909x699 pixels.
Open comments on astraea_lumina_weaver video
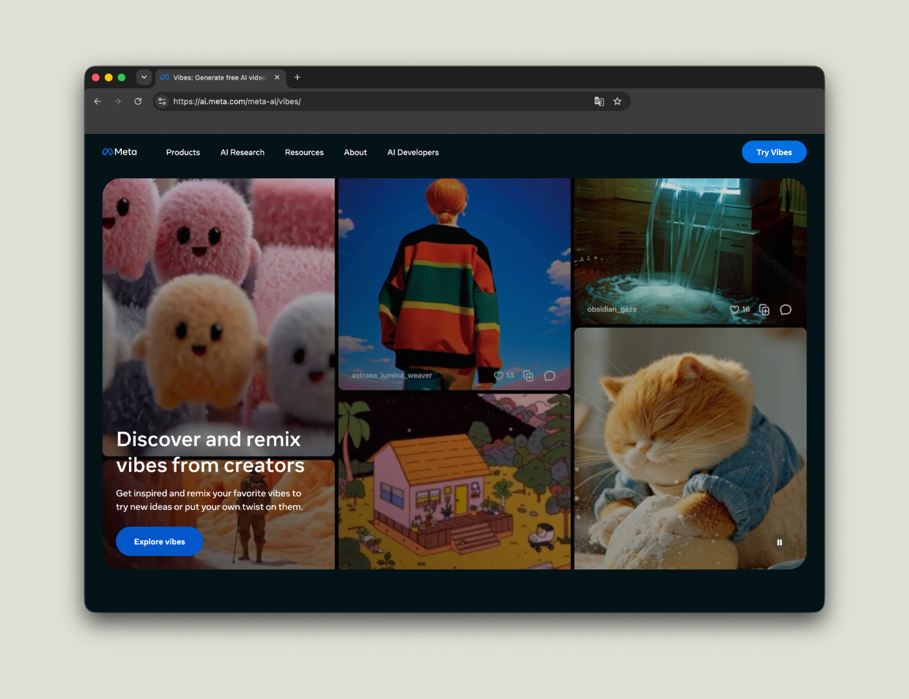tap(550, 376)
